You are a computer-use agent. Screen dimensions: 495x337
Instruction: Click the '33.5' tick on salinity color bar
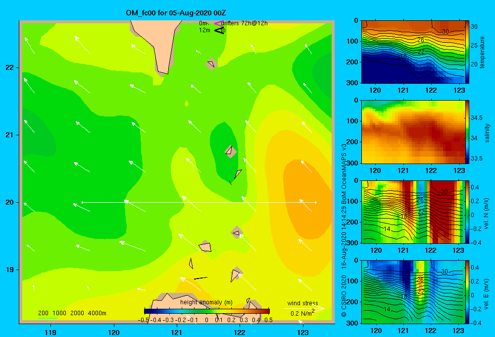coord(476,159)
